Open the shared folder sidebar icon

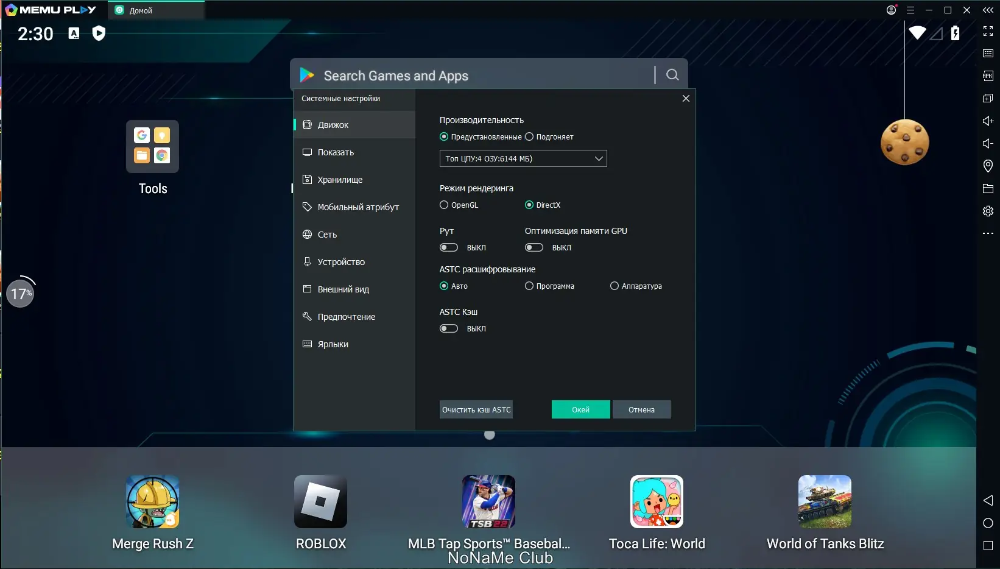(988, 188)
